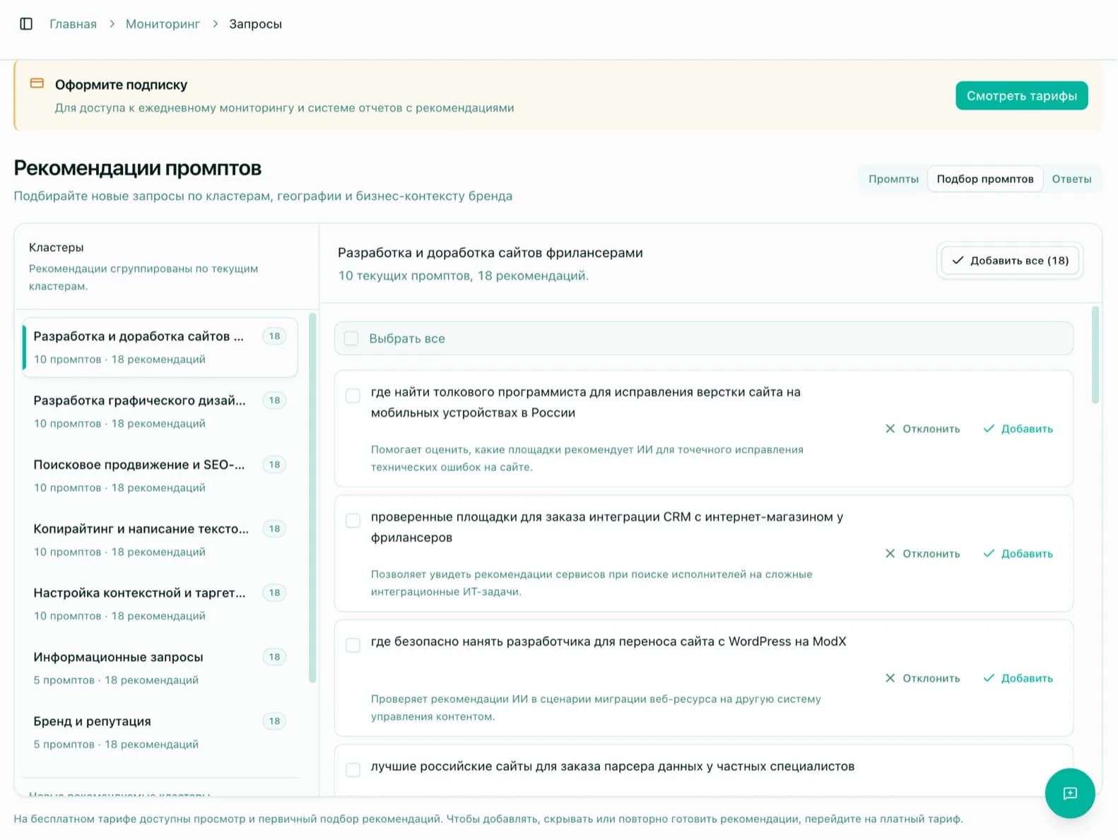Add the 'где найти толкового программиста' recommendation

[1018, 429]
